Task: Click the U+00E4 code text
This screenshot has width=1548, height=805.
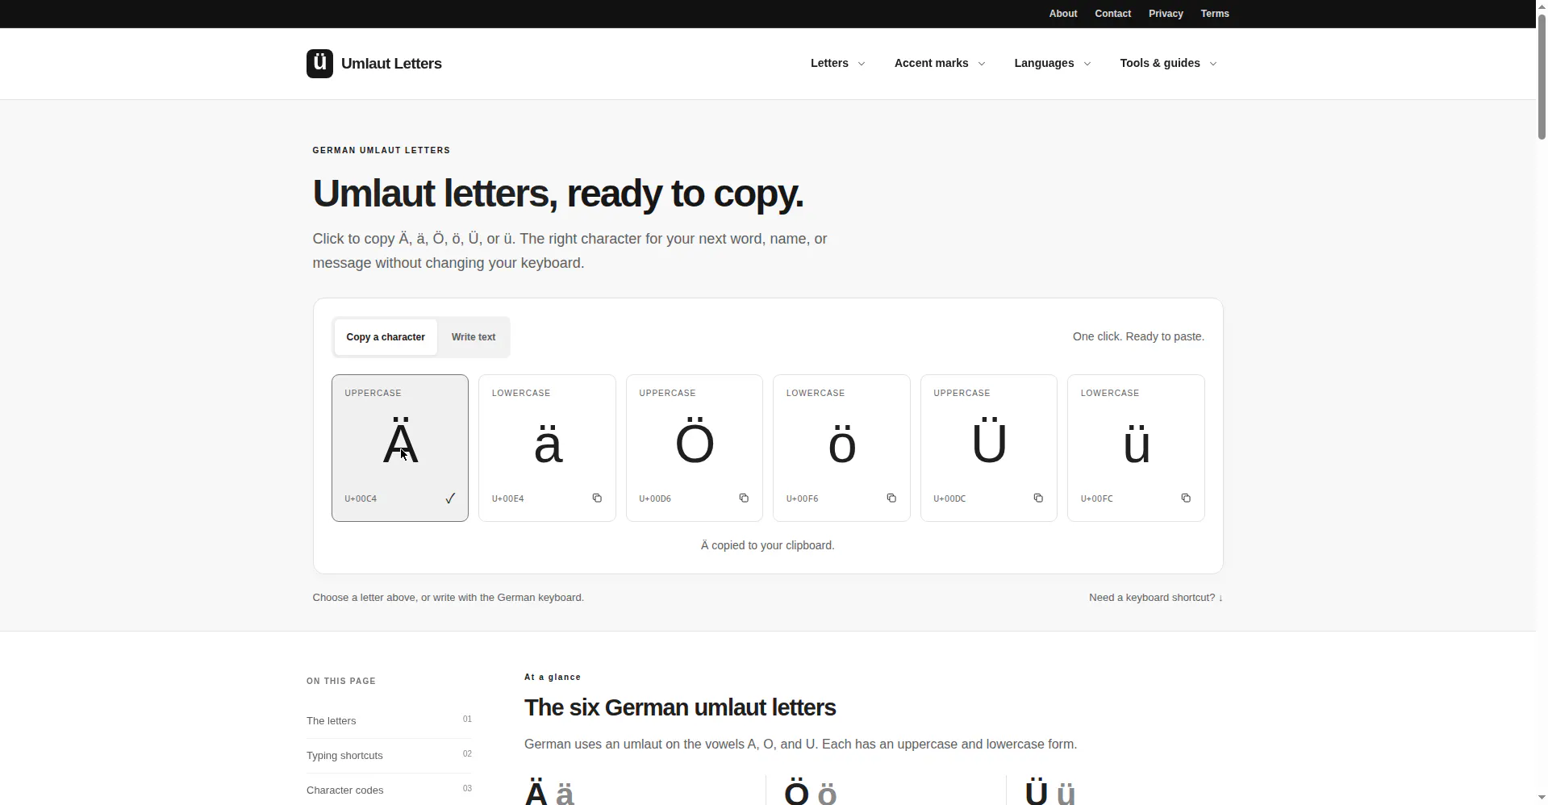Action: tap(508, 499)
